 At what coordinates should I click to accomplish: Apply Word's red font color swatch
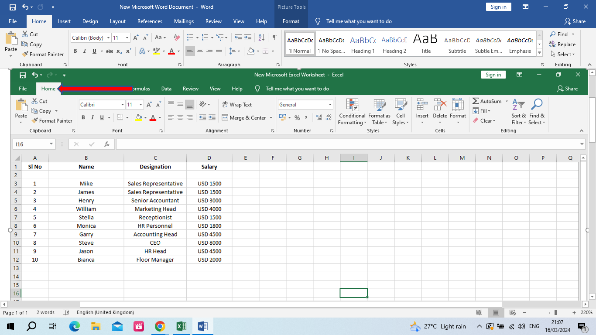click(x=171, y=51)
